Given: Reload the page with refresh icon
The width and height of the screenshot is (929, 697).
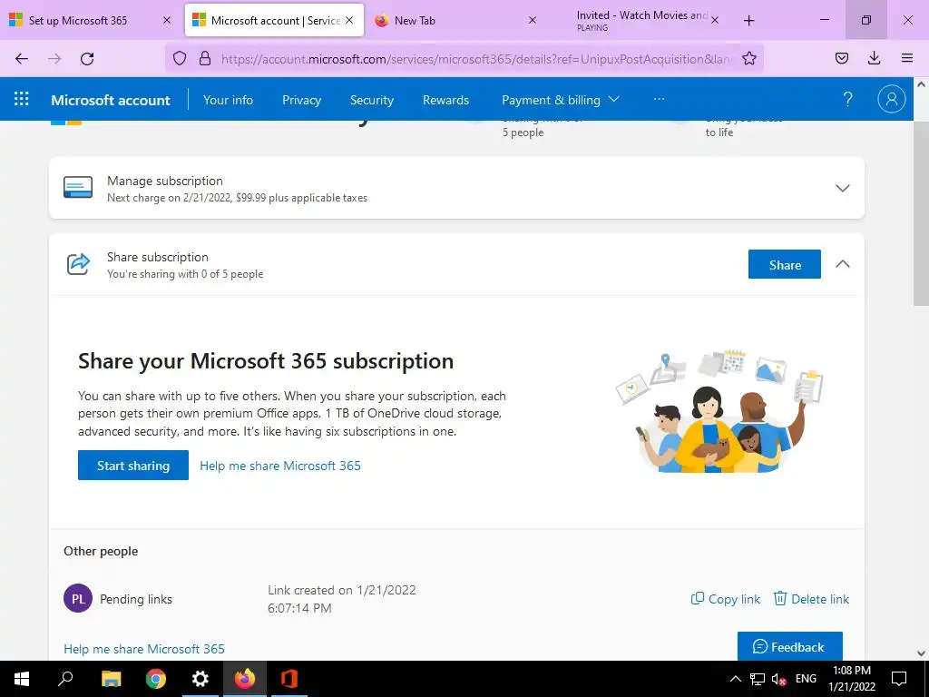Looking at the screenshot, I should 87,58.
